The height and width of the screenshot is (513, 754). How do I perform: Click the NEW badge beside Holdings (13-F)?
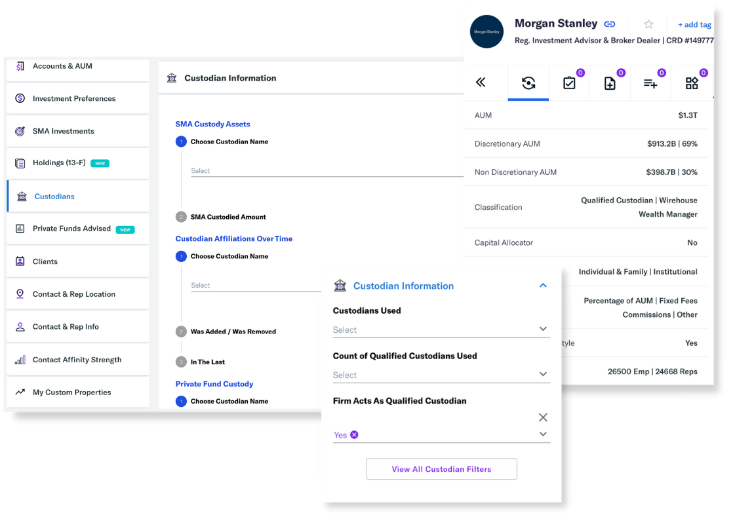(x=100, y=163)
